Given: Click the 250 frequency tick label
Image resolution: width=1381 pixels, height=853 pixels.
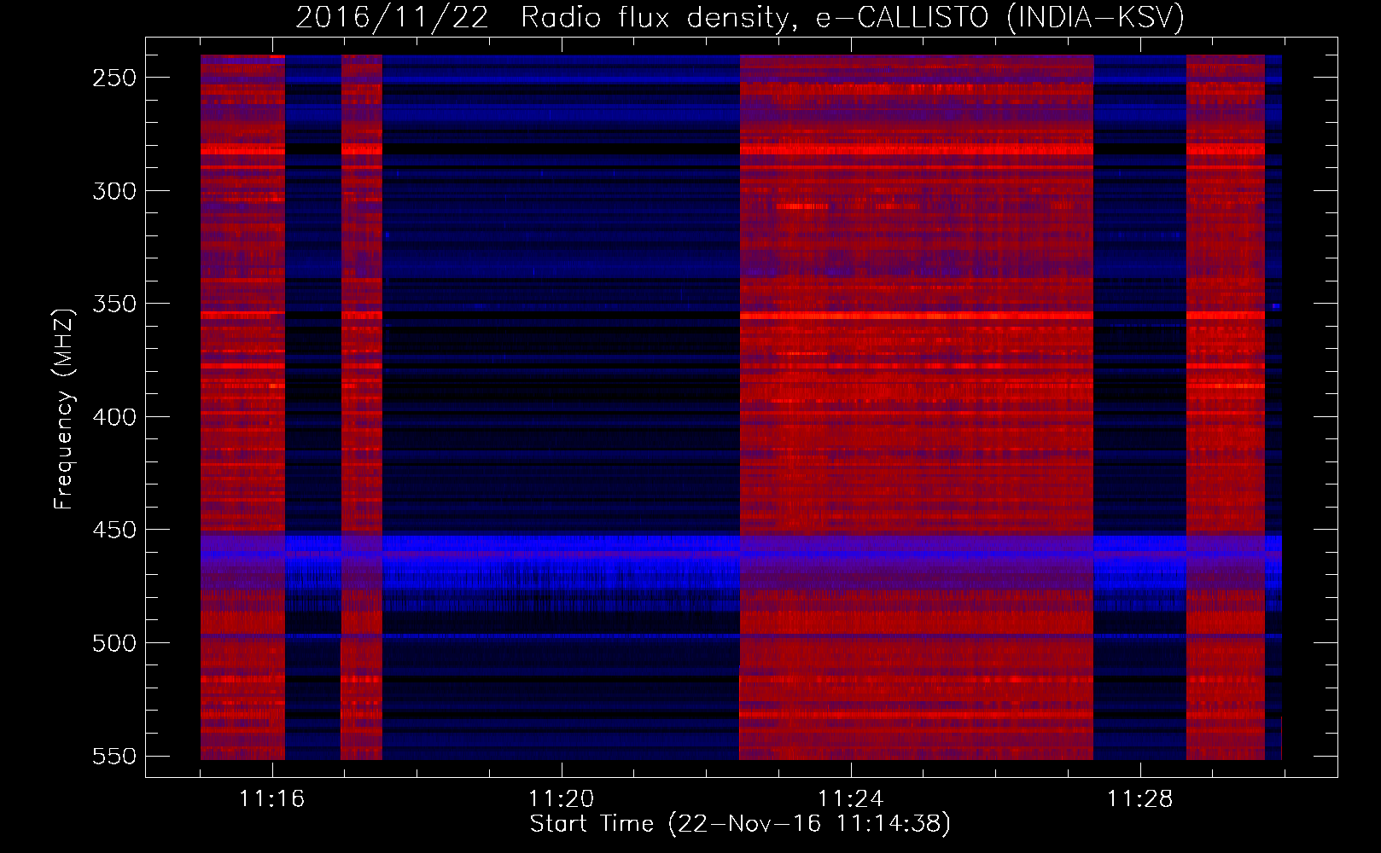Looking at the screenshot, I should [114, 78].
